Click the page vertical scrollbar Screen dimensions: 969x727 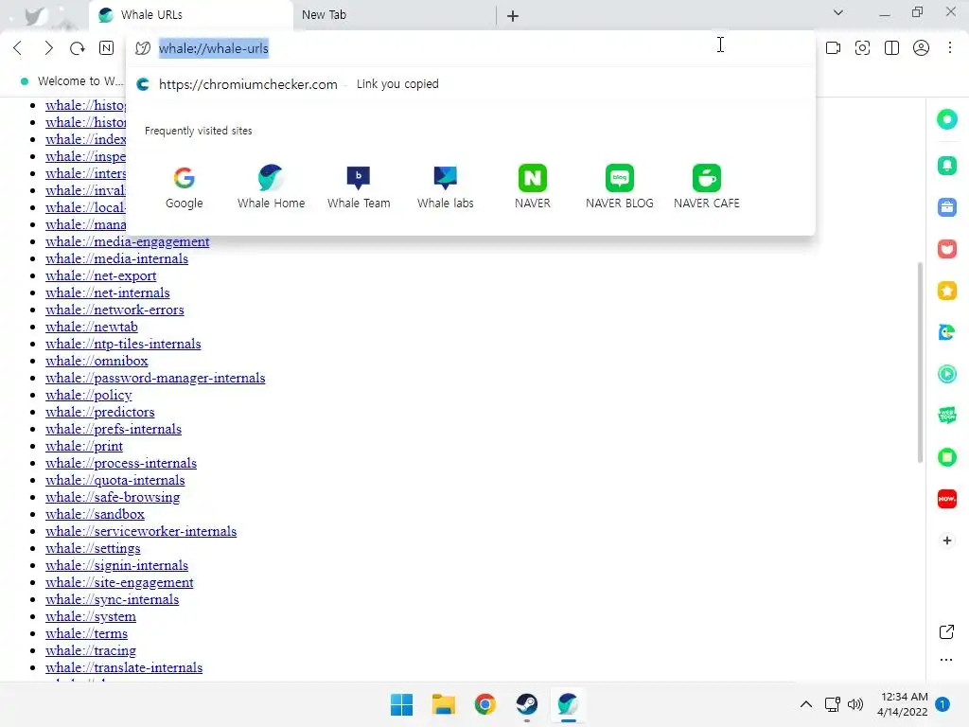(920, 363)
